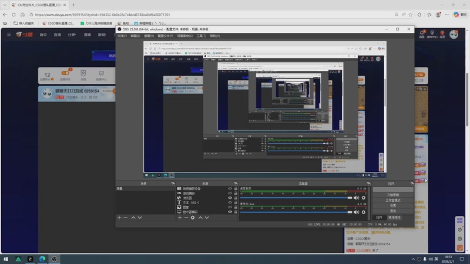Select the 场景 item in Scenes list
Screen dimensions: 470x264
click(x=145, y=188)
